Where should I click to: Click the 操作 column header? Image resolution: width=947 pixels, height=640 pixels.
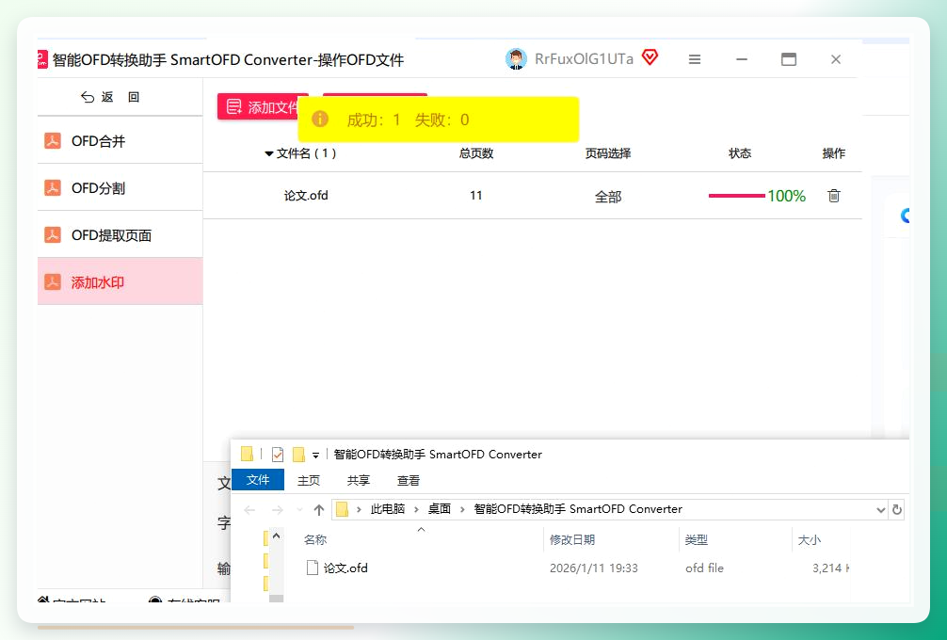click(833, 153)
